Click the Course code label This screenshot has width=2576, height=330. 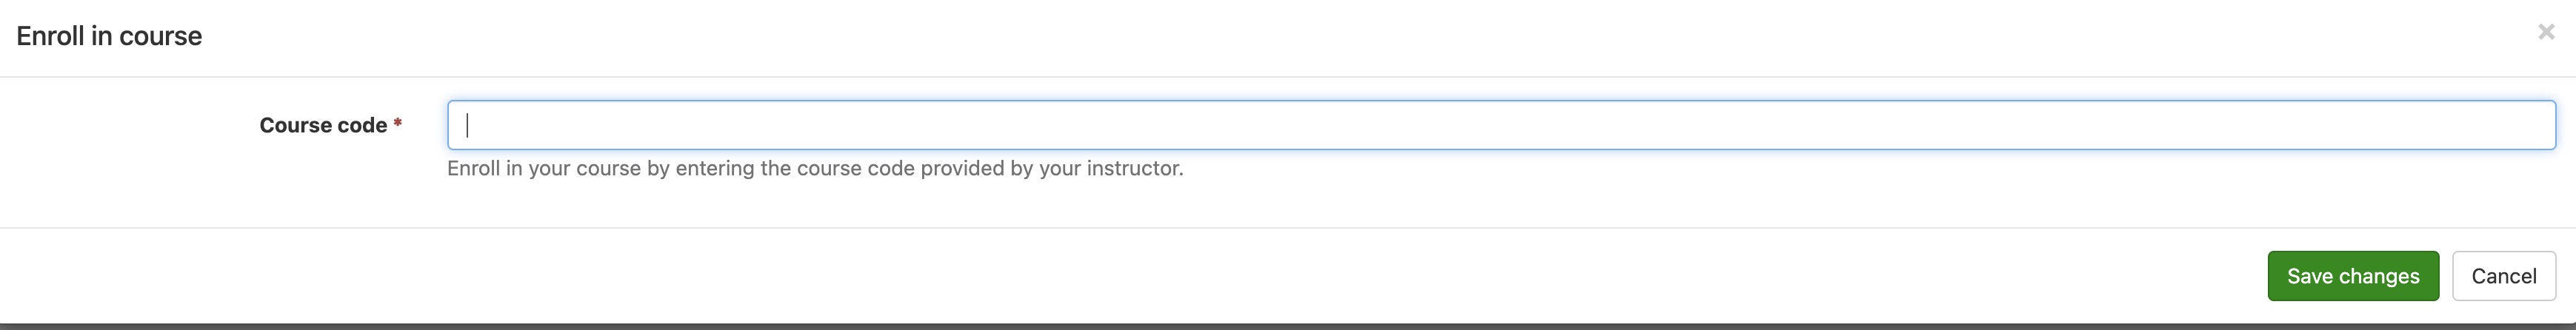pos(323,125)
